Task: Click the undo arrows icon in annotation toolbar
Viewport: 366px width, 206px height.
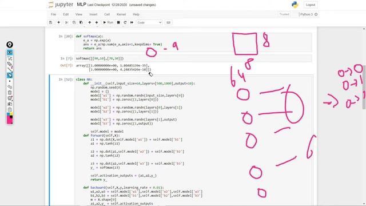Action: coord(10,87)
